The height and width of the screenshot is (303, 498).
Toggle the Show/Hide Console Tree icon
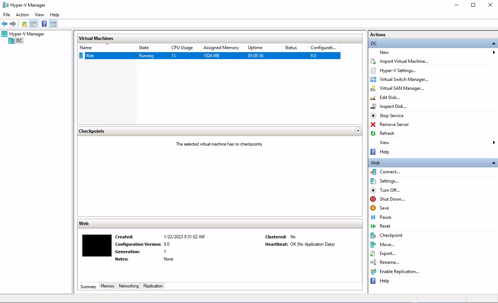coord(33,24)
